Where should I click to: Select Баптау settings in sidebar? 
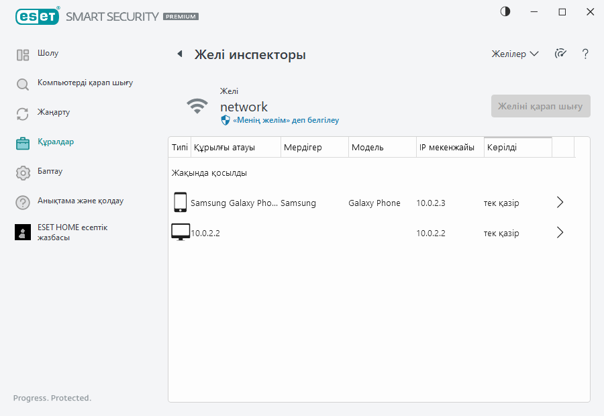pos(50,172)
